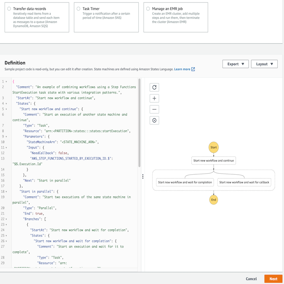Image resolution: width=284 pixels, height=284 pixels.
Task: Select the End node in the graph
Action: pyautogui.click(x=214, y=200)
